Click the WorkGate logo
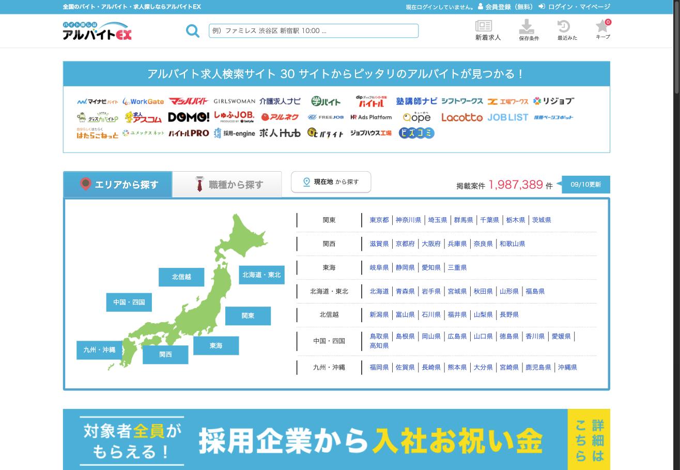 coord(143,101)
